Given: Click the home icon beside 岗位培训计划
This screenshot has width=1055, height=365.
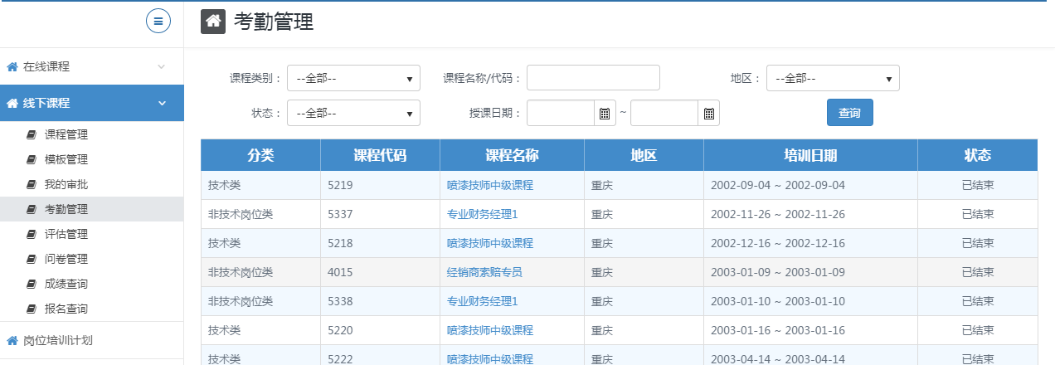Looking at the screenshot, I should coord(12,340).
